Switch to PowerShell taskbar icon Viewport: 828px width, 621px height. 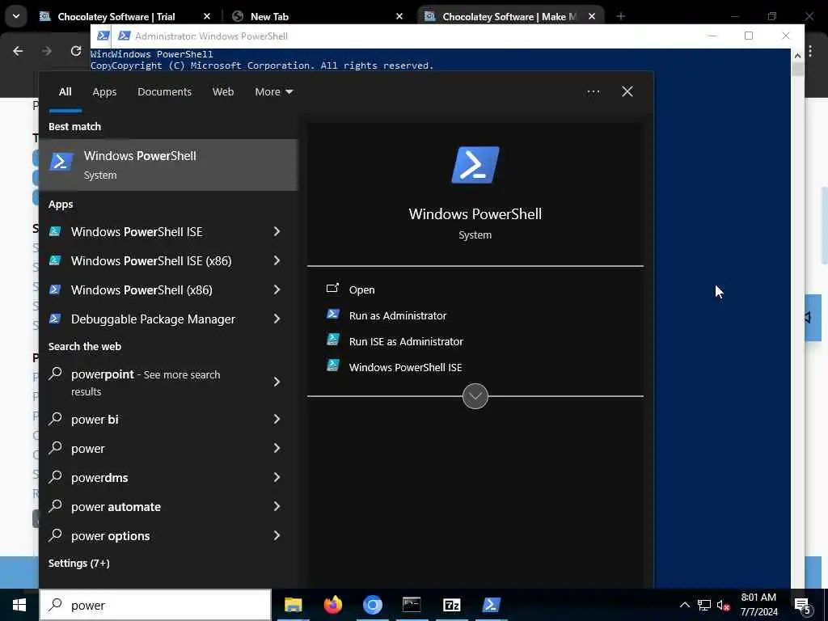491,605
